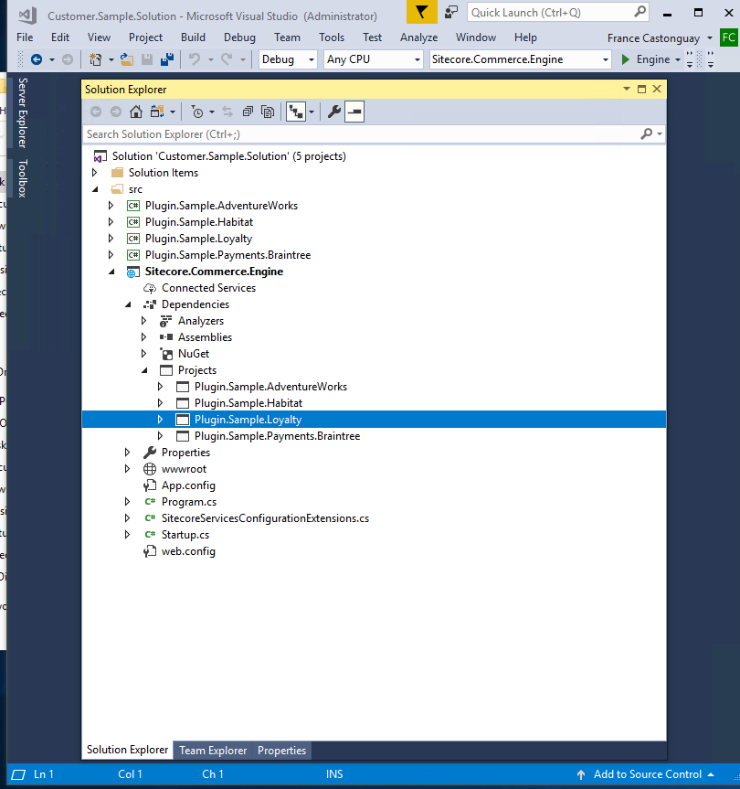Select the Solution 'Customer.Sample.Solution' root node
Viewport: 740px width, 789px height.
tap(228, 156)
